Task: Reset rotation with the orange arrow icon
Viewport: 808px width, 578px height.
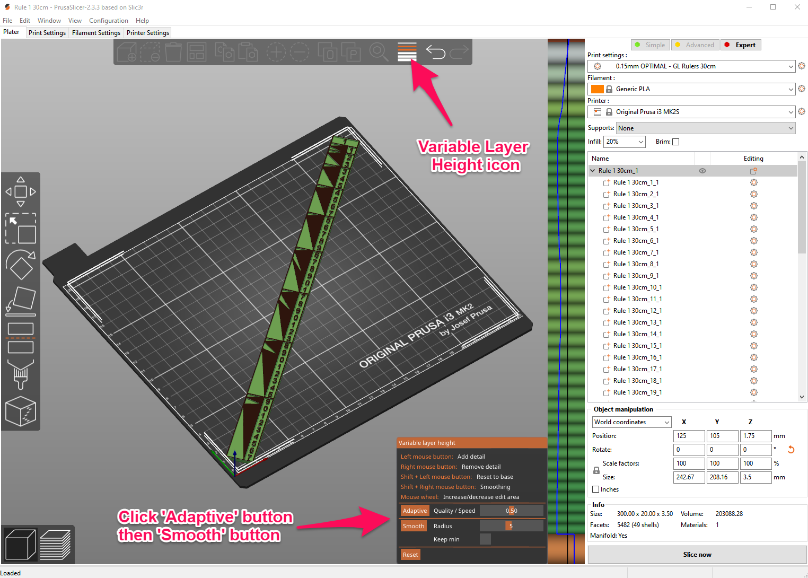Action: 791,450
